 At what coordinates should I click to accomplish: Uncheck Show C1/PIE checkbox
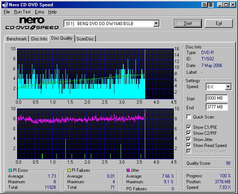pyautogui.click(x=189, y=127)
